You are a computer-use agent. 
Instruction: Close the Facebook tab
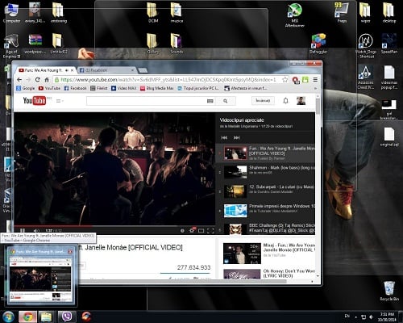coord(132,70)
